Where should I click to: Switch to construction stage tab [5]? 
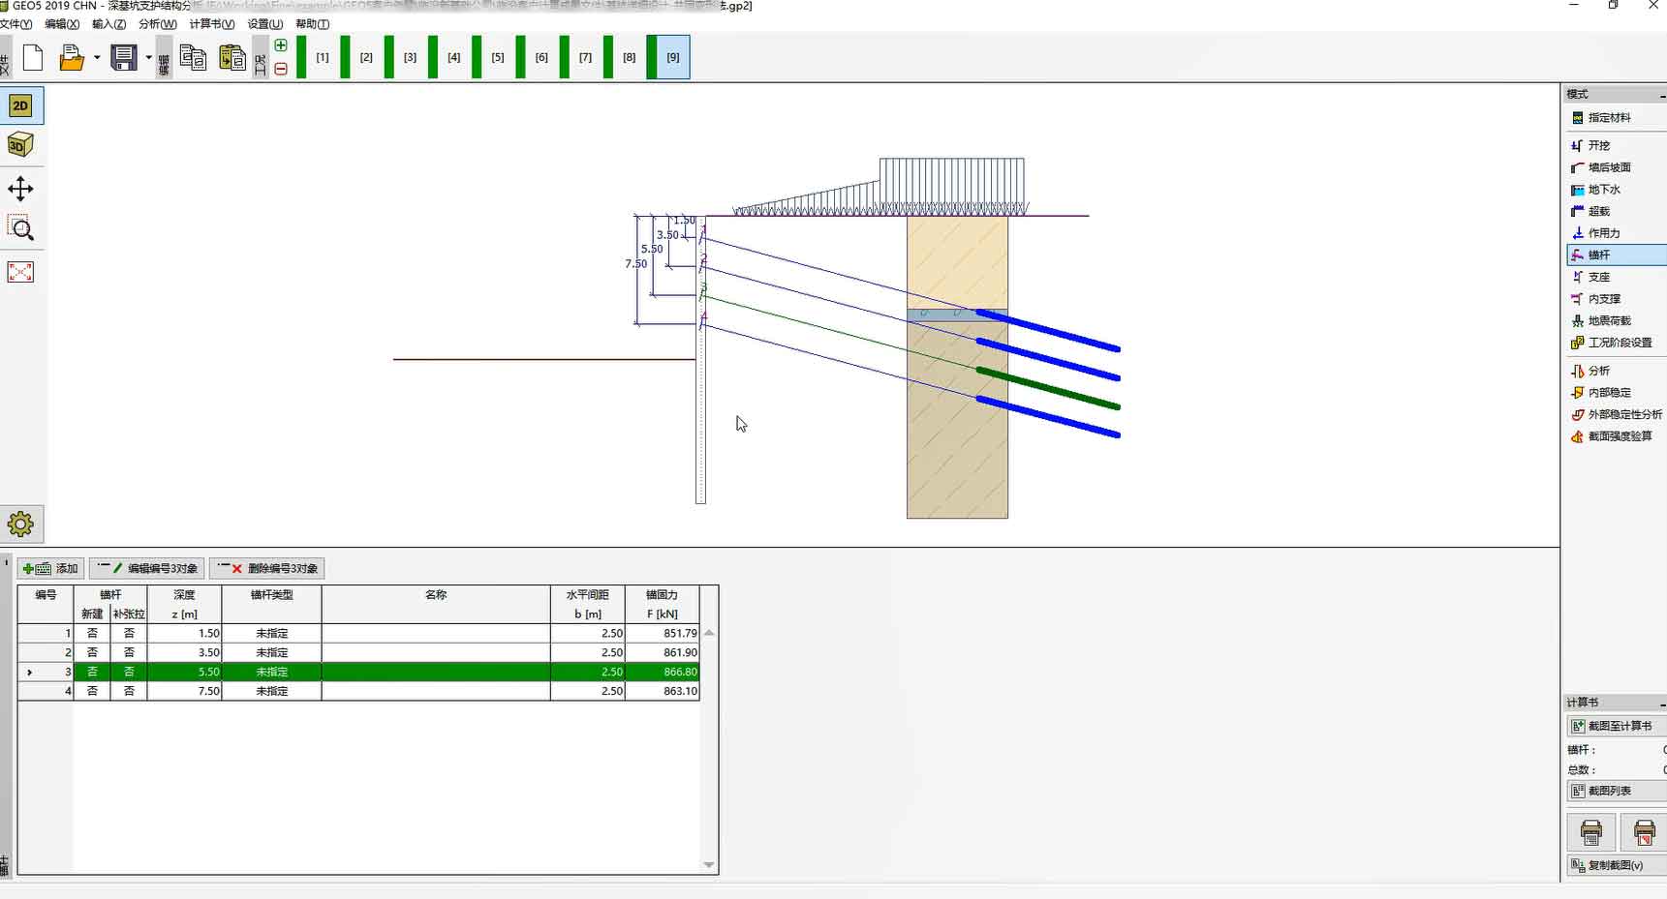pos(497,58)
